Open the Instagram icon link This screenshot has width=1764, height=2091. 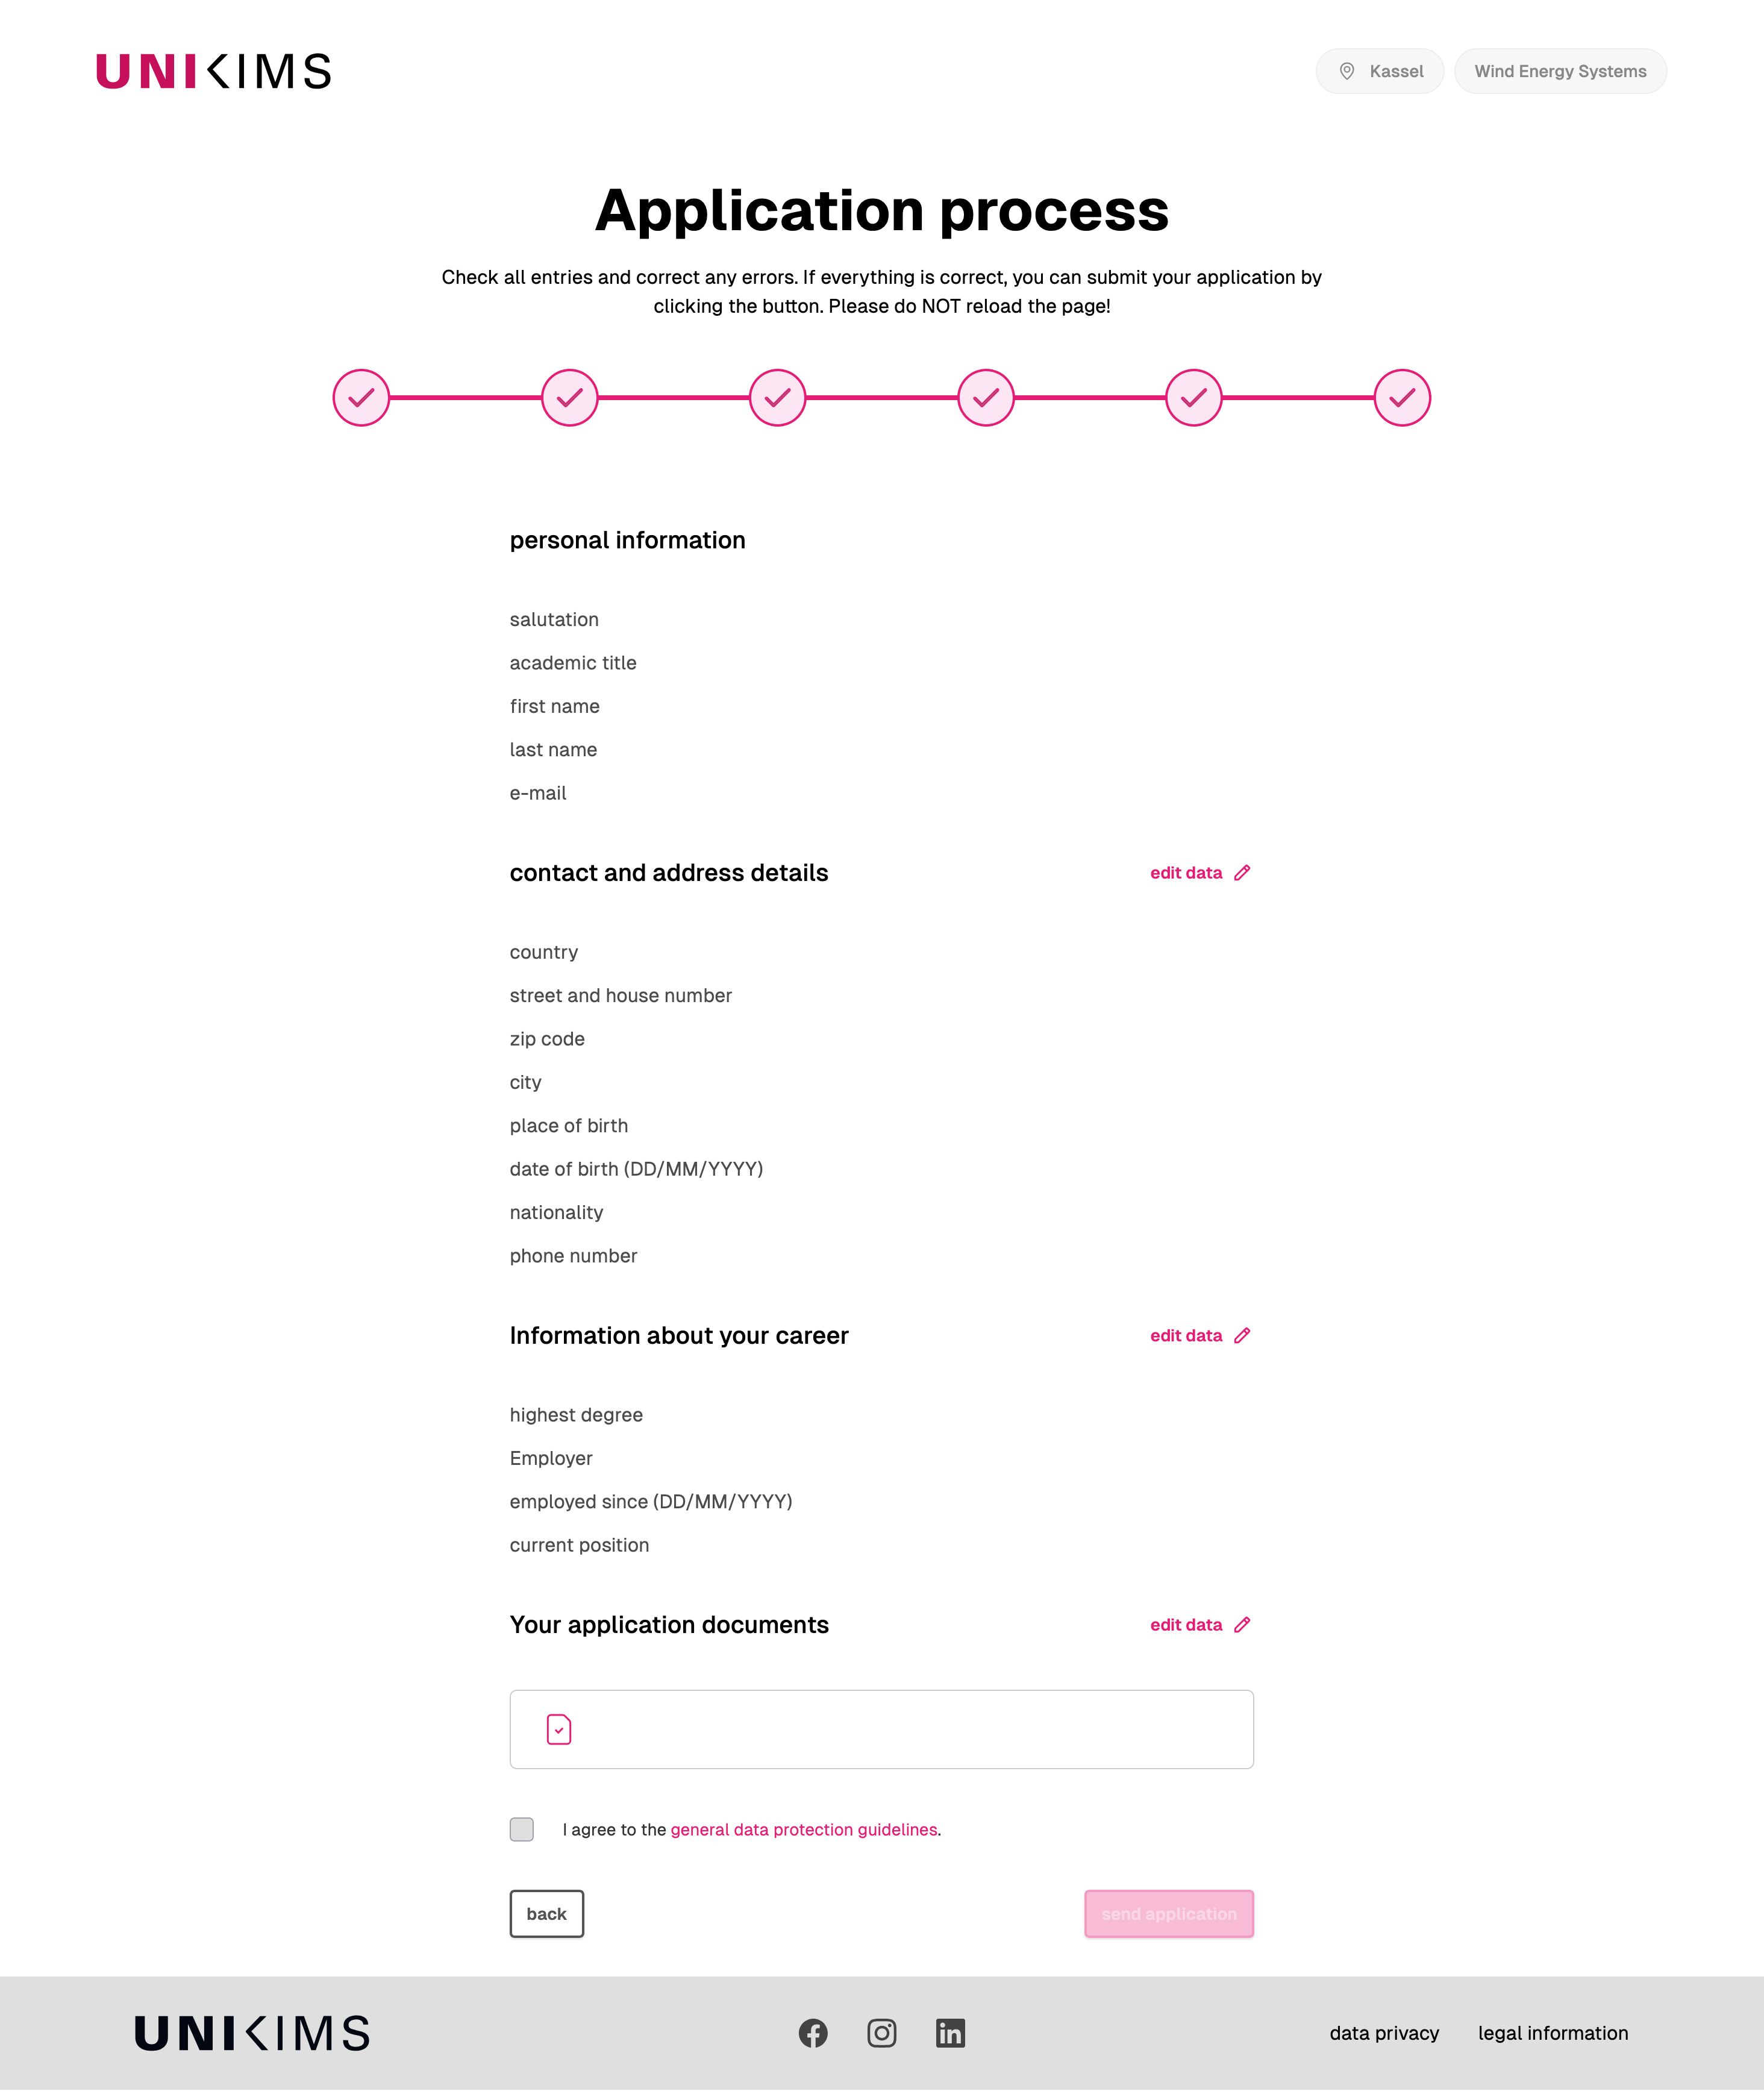(x=881, y=2033)
